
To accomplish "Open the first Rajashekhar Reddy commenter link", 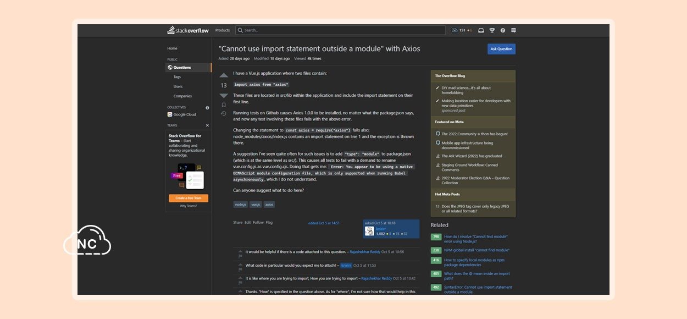I will point(365,251).
